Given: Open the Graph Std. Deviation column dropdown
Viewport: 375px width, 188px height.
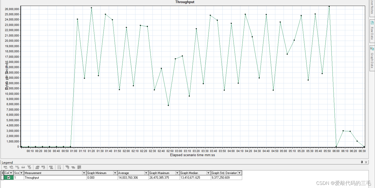Looking at the screenshot, I should [240, 173].
